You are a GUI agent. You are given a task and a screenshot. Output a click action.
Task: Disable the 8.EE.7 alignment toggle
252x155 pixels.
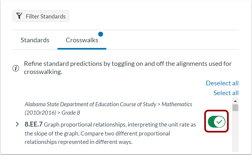216,122
